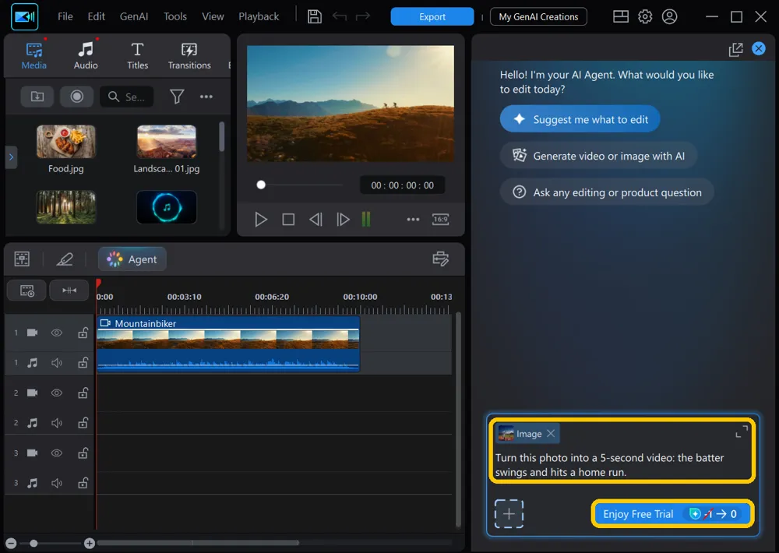Mute audio track 2
Image resolution: width=779 pixels, height=553 pixels.
57,423
